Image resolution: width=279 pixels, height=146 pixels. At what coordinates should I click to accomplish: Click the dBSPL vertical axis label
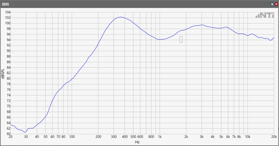3,74
